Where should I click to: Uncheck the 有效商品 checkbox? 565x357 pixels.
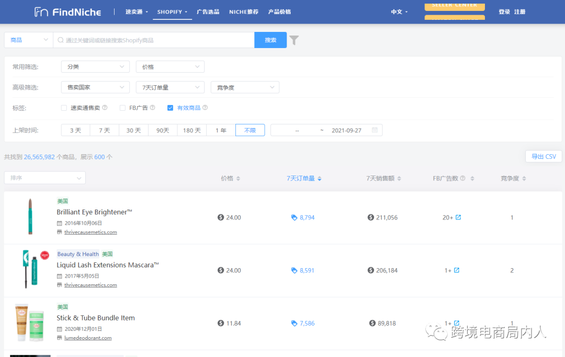point(170,108)
